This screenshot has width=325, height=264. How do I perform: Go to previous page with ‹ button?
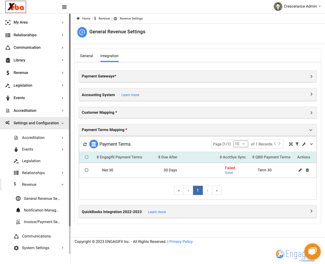(188, 190)
